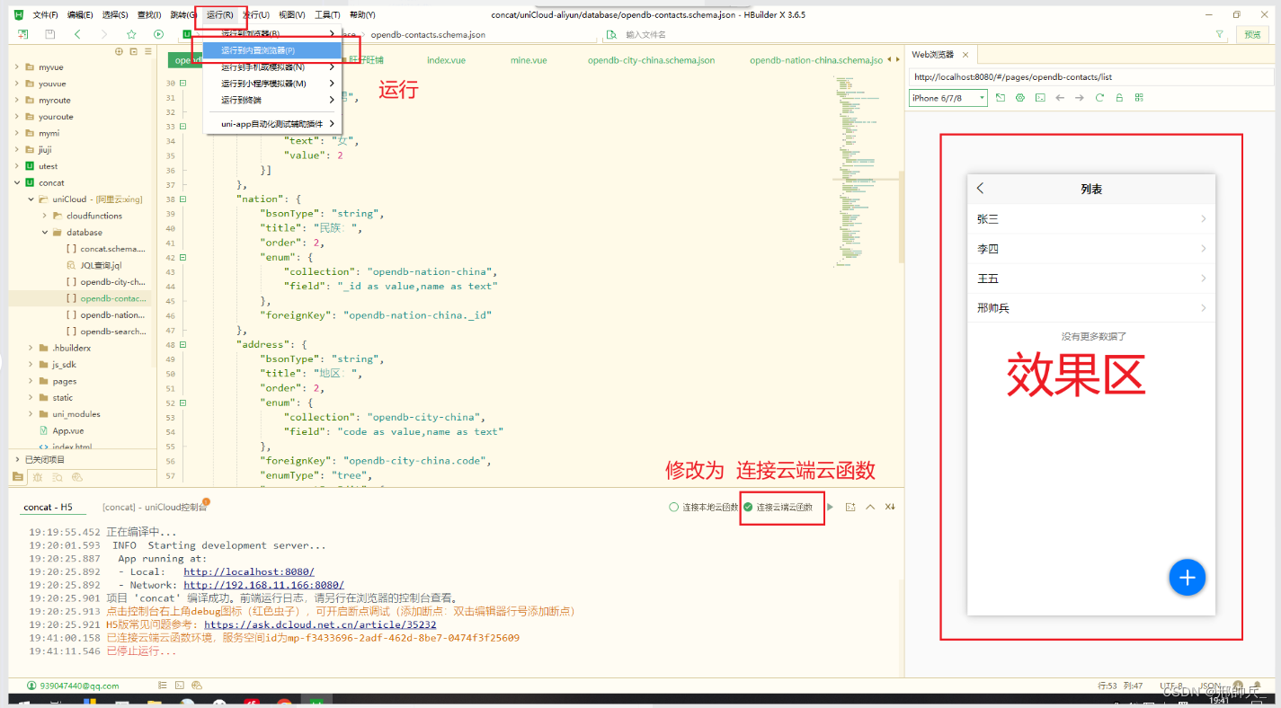Open the ask.dcloud.net.cn article link
This screenshot has height=708, width=1281.
[x=320, y=624]
